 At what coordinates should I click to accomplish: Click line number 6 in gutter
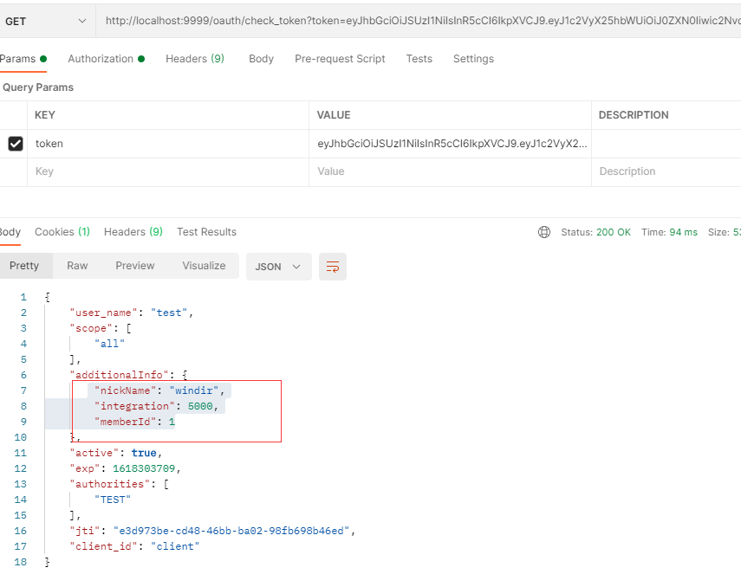tap(23, 375)
